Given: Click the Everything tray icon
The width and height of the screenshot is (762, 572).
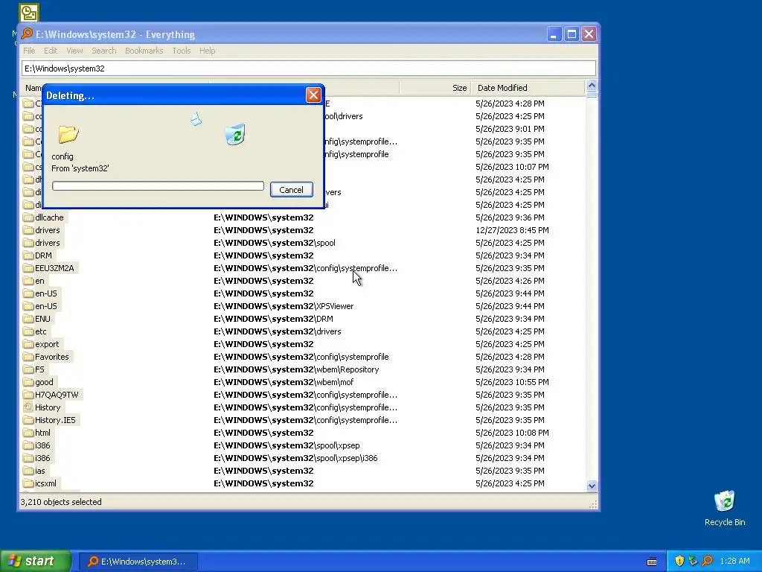Looking at the screenshot, I should 707,561.
